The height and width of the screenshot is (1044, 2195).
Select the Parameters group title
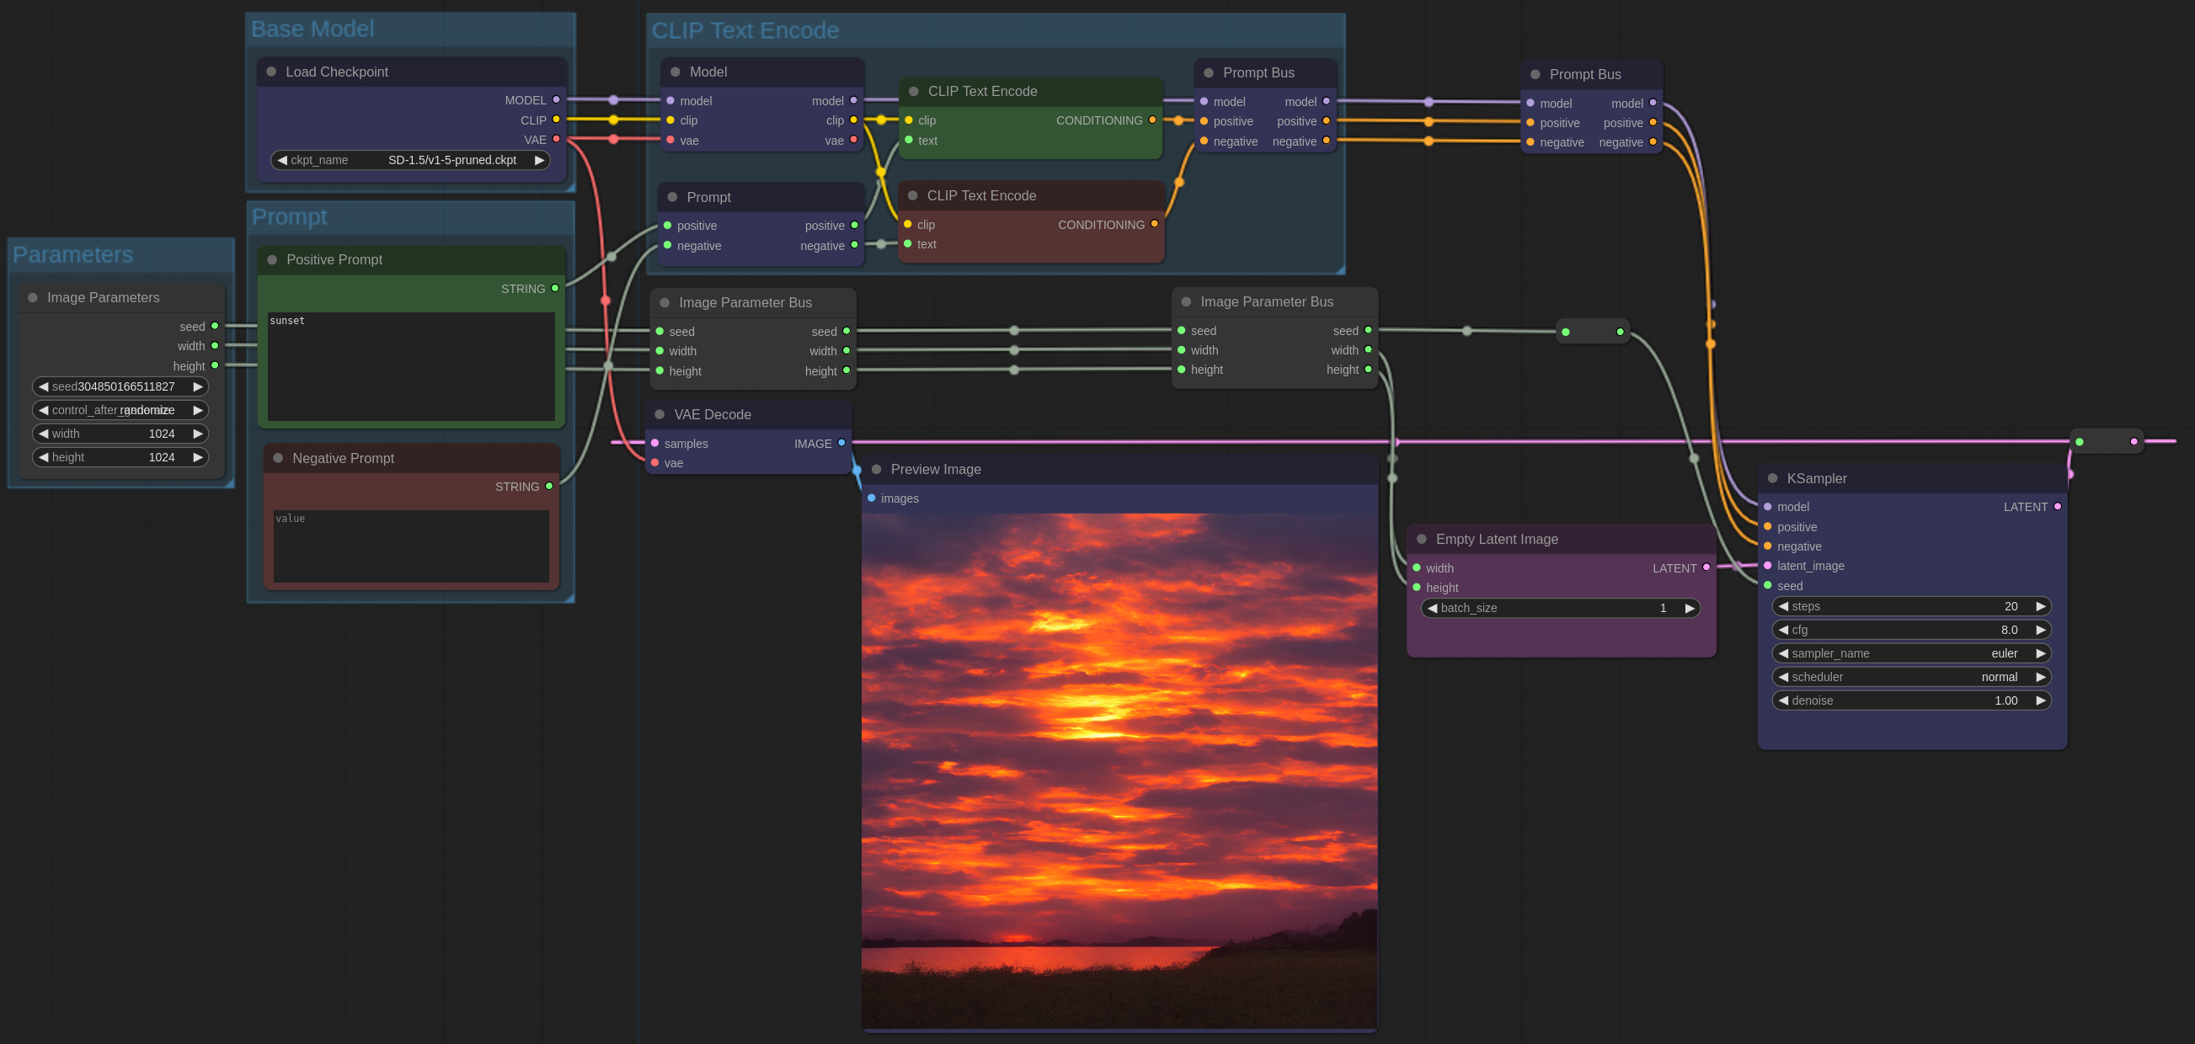(x=72, y=254)
